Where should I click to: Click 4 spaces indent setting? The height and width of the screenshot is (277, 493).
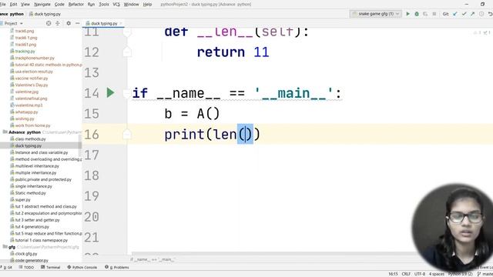tap(437, 274)
